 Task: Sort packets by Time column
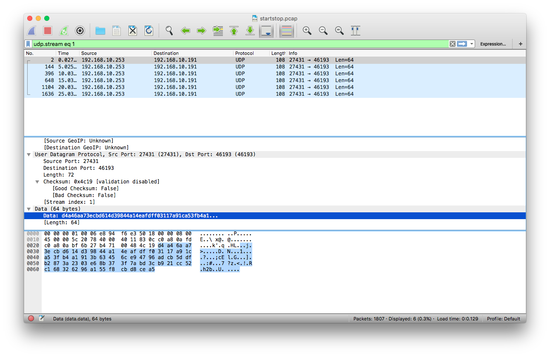coord(68,53)
